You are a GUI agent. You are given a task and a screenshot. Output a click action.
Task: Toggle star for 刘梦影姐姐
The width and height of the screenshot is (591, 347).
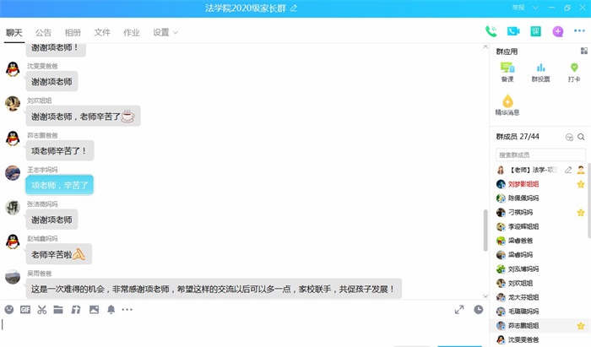[x=581, y=184]
